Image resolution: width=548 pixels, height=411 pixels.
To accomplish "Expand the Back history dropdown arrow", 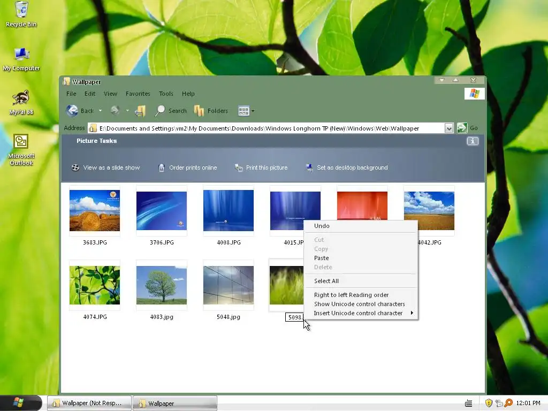I will pyautogui.click(x=100, y=111).
